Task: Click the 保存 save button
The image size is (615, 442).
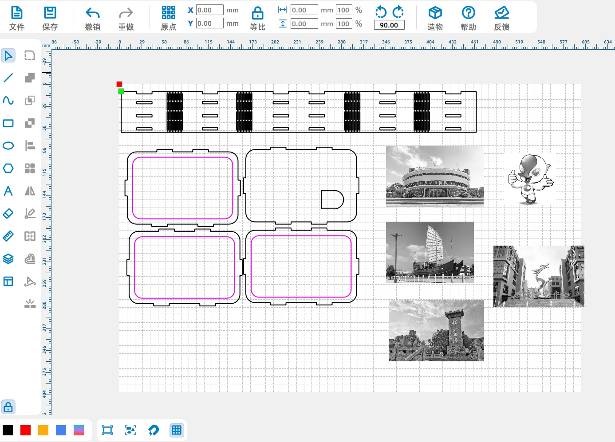Action: pos(50,18)
